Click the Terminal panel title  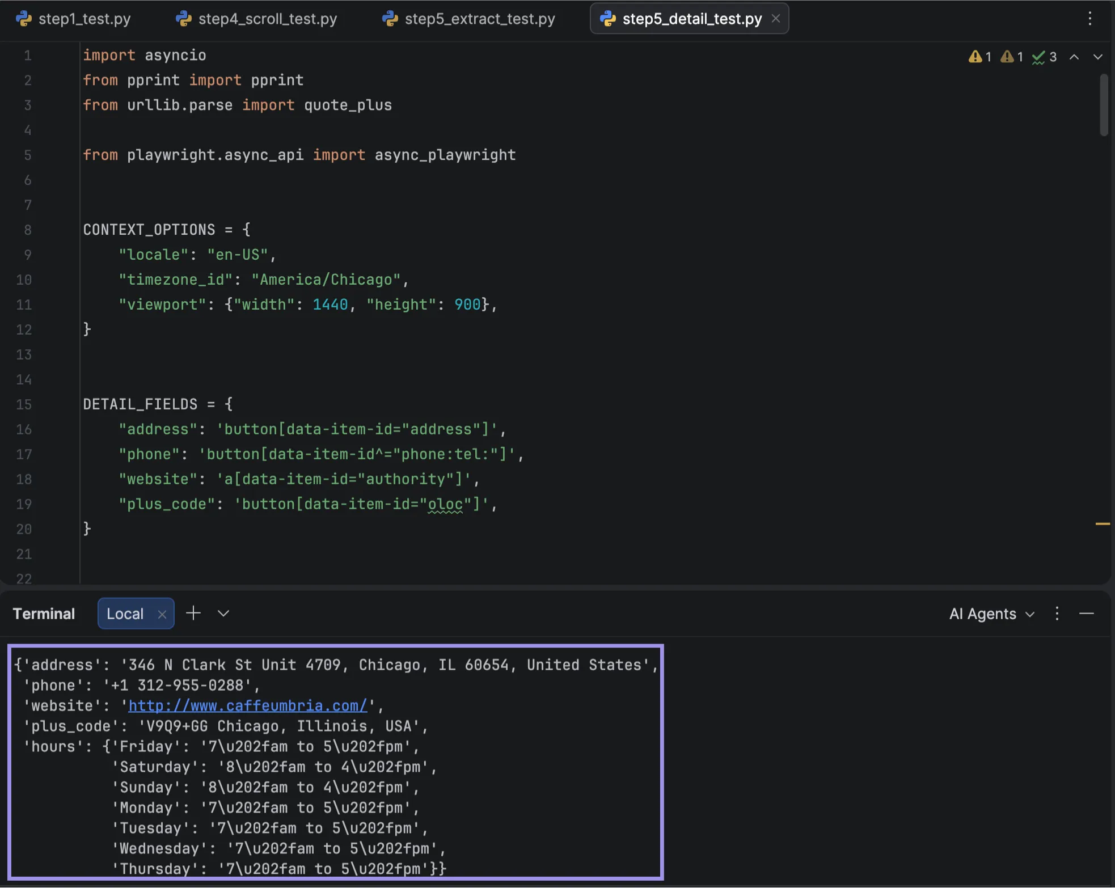(44, 614)
